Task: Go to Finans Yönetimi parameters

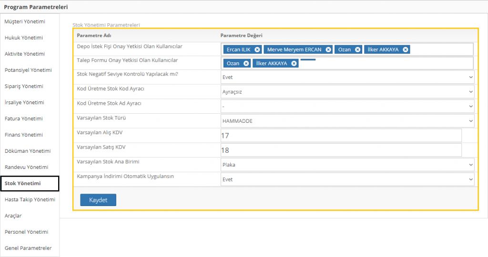Action: point(24,135)
